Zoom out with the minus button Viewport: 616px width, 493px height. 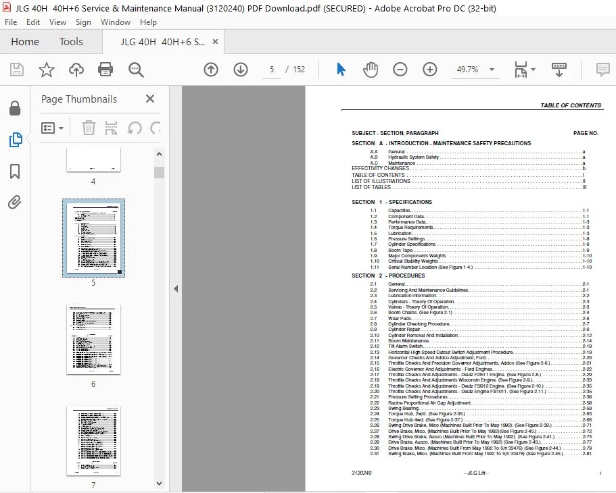[400, 70]
